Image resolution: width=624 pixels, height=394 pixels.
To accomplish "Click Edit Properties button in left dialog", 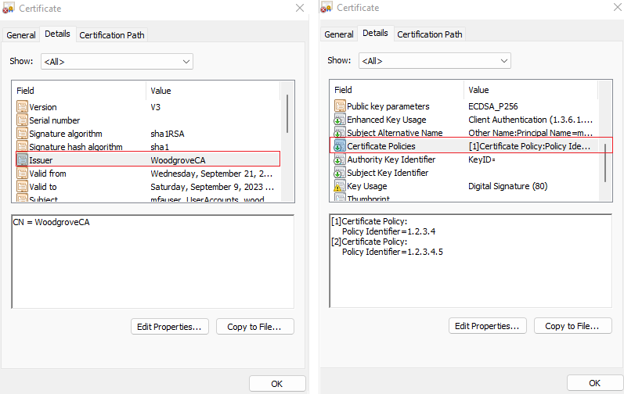I will point(170,327).
